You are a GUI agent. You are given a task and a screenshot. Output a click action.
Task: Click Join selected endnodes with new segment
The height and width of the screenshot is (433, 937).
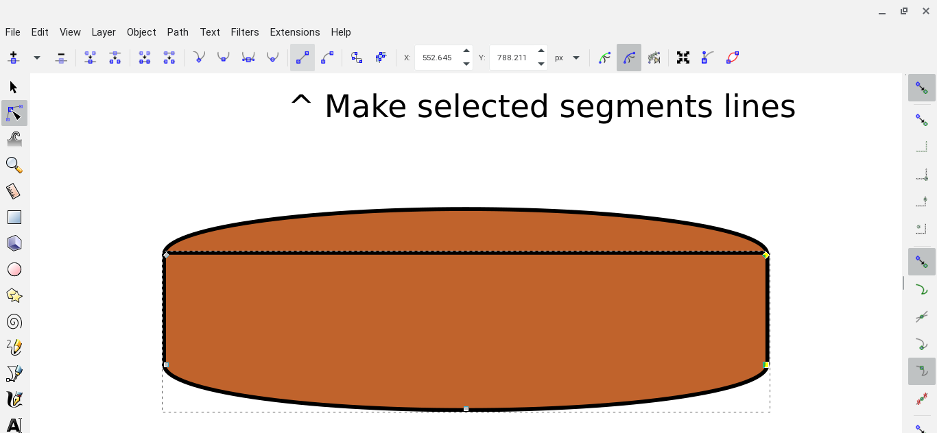tap(144, 58)
